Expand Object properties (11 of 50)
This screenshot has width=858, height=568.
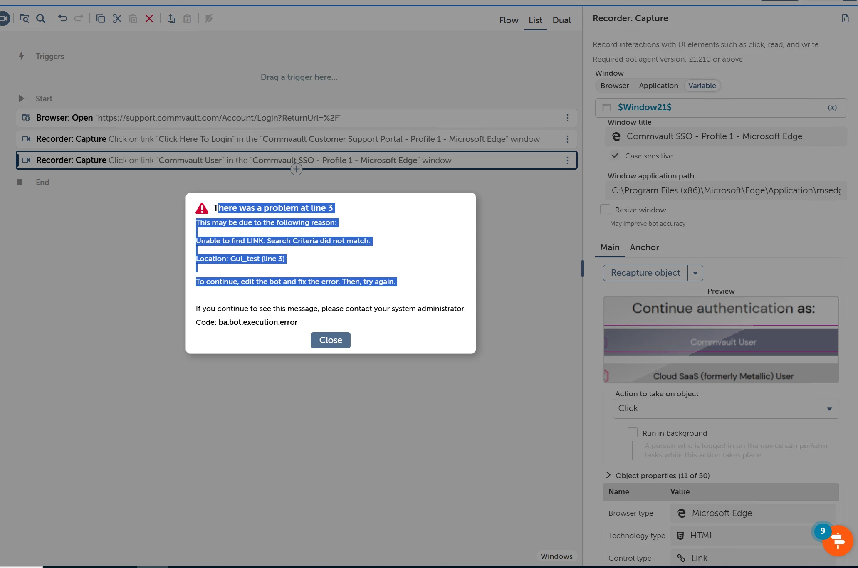(608, 475)
